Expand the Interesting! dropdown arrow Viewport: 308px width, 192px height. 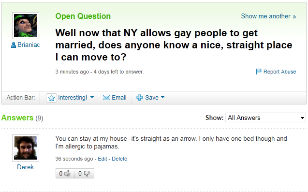[92, 97]
